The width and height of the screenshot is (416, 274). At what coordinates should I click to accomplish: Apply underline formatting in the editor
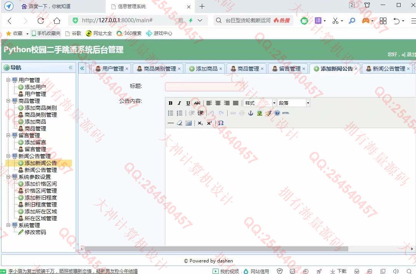188,103
